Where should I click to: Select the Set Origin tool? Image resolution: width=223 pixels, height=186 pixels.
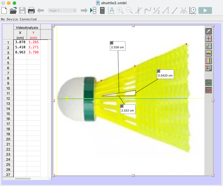209,46
